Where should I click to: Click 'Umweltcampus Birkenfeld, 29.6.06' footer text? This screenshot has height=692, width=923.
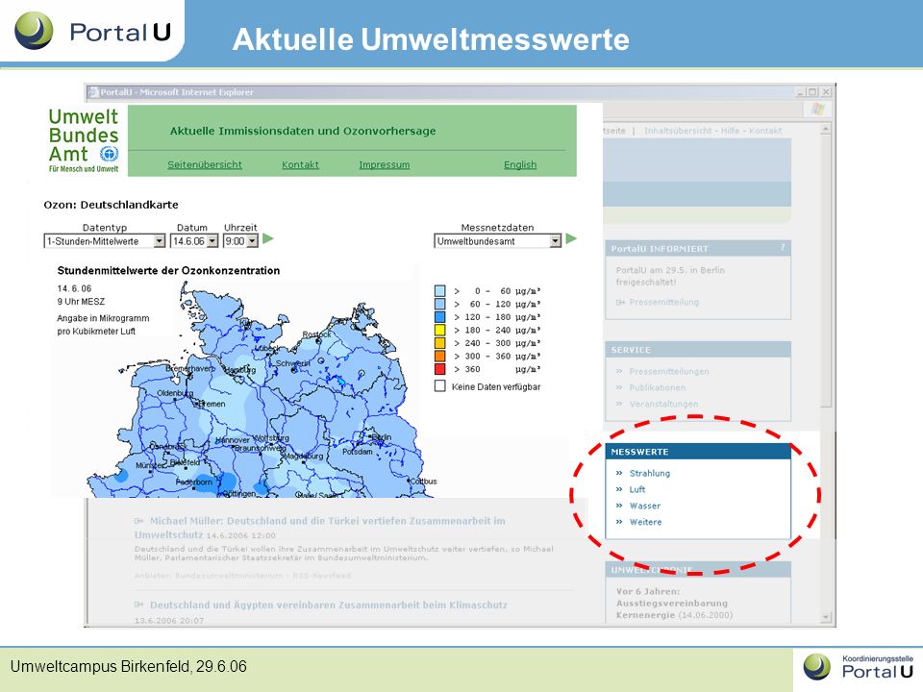(x=128, y=667)
